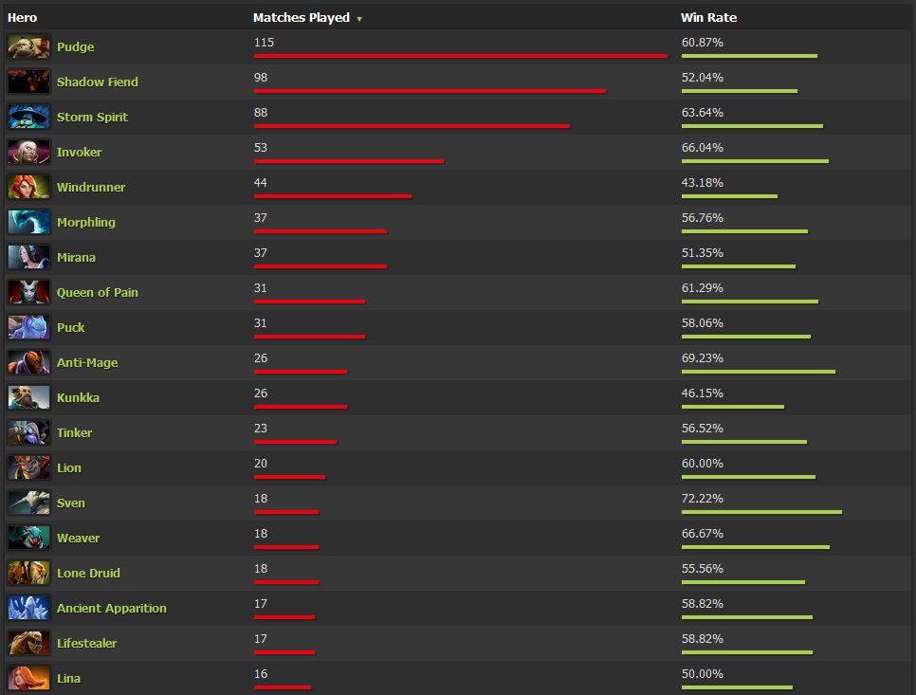Select the Lina hero name link
Screen dimensions: 916x695
point(68,678)
